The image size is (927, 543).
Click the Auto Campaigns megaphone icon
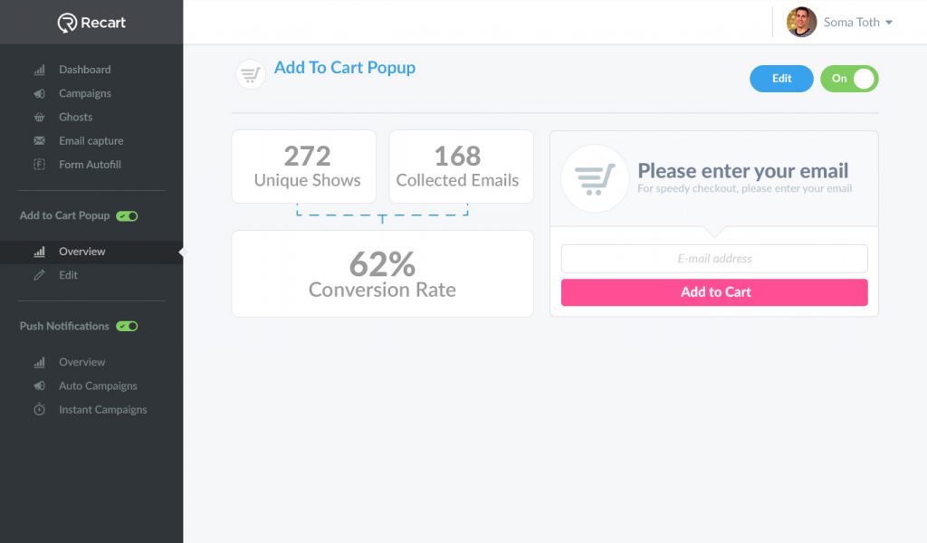tap(40, 386)
